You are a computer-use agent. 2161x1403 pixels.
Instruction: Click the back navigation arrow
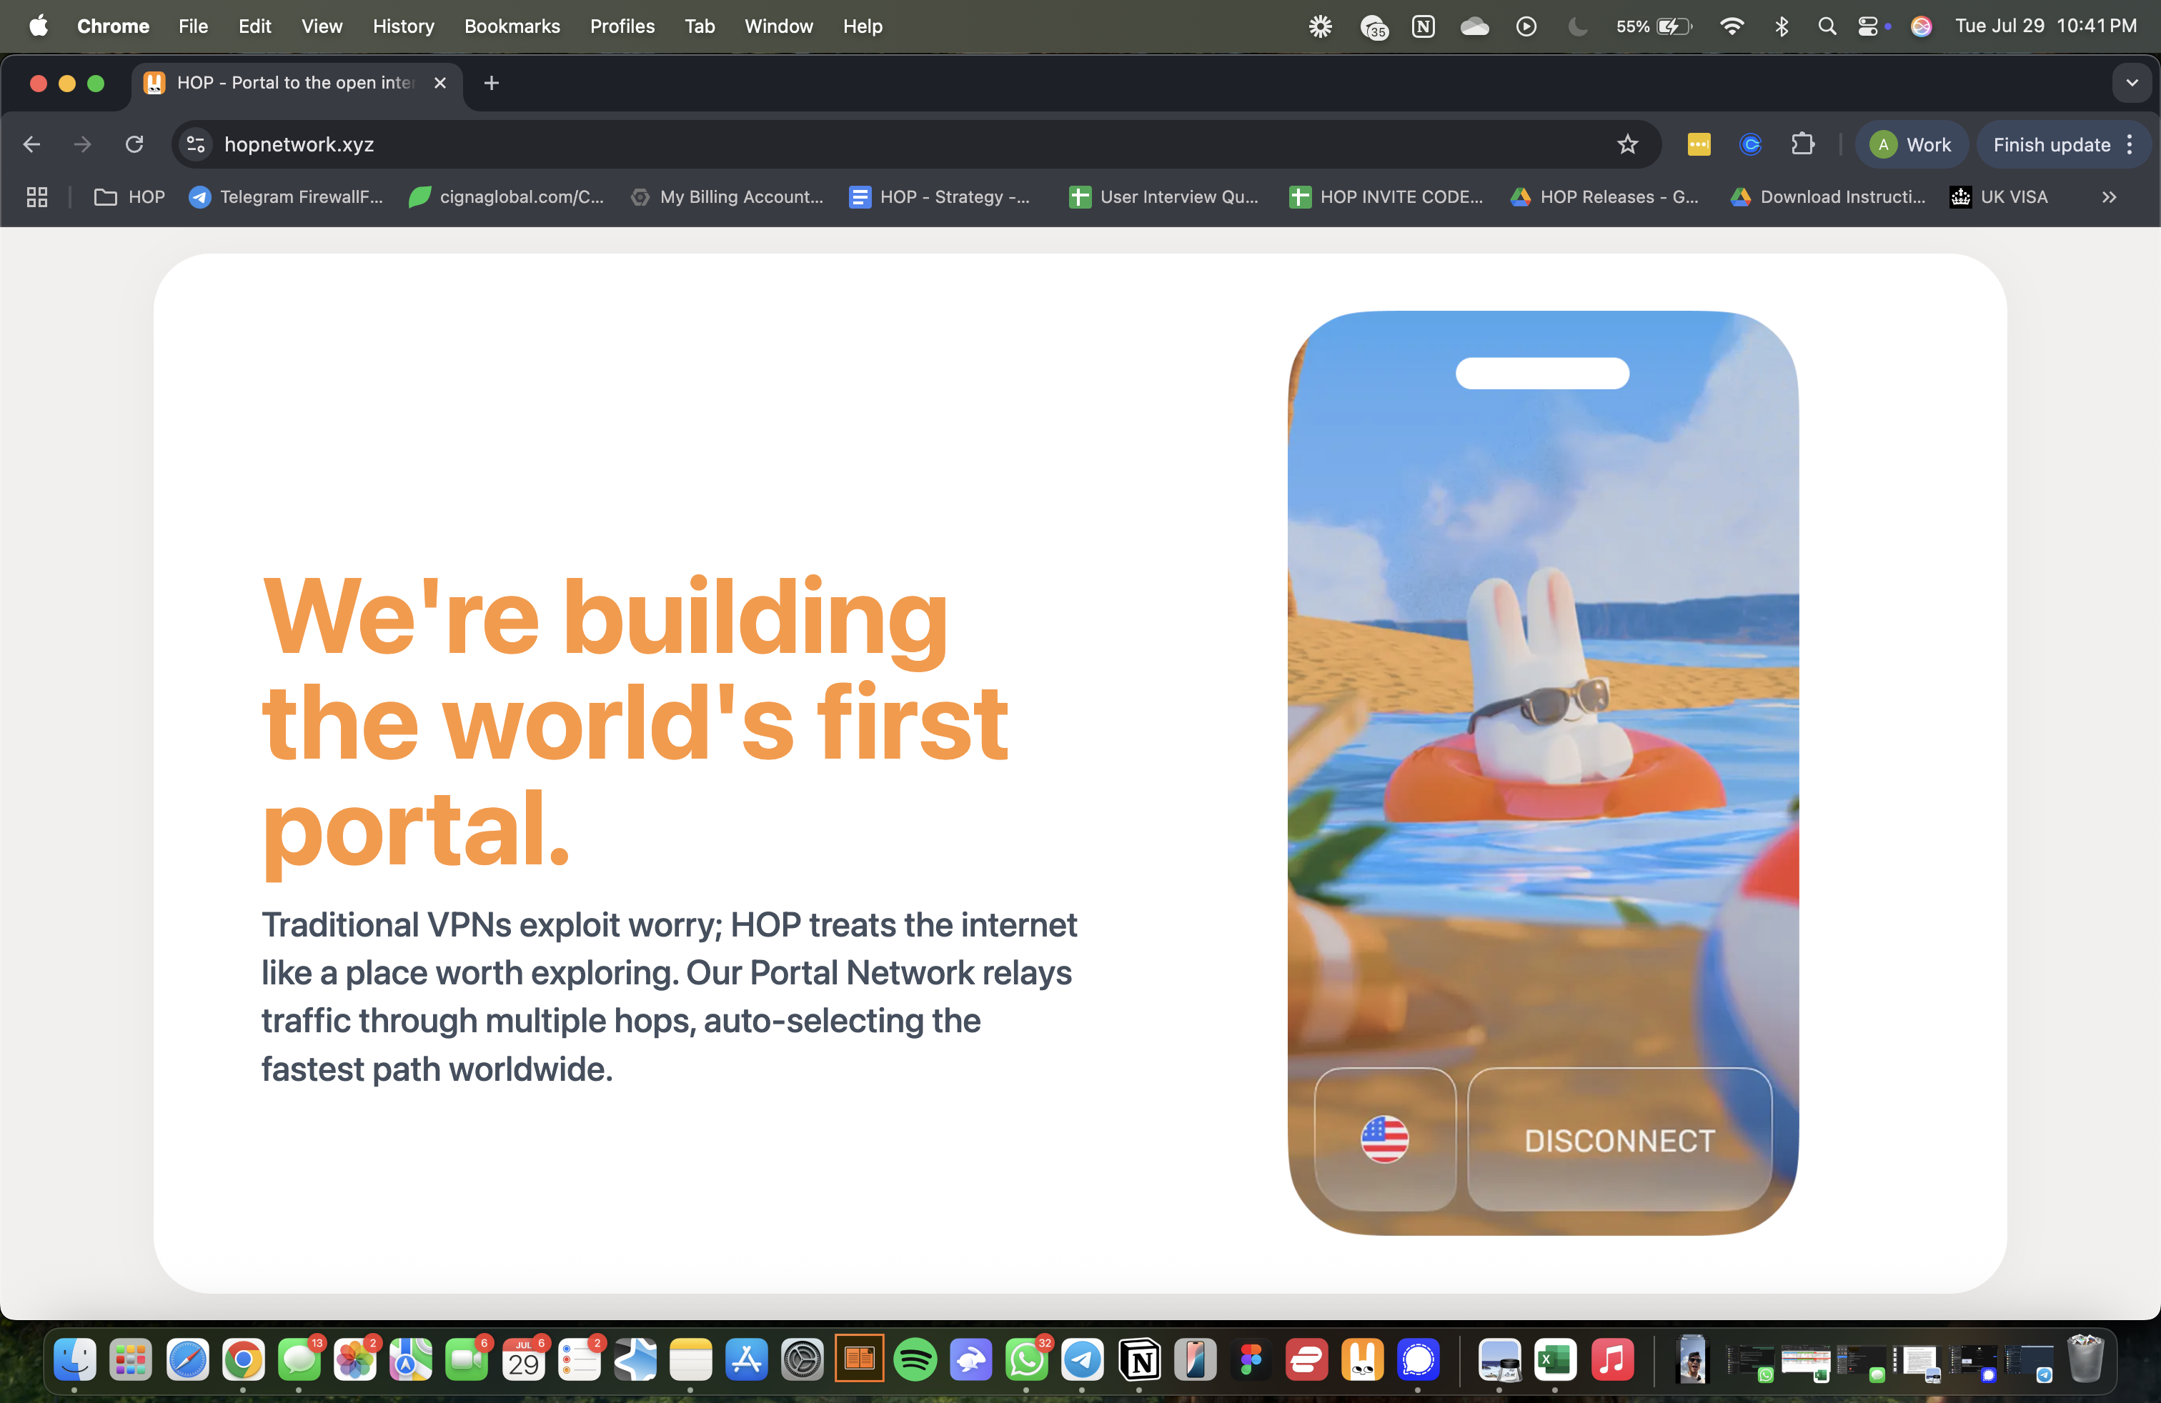click(31, 144)
